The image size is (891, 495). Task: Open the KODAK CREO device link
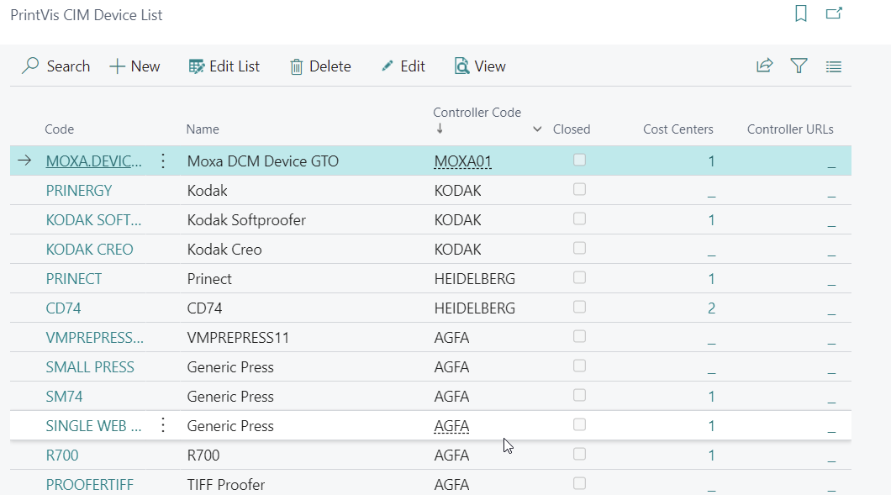89,250
